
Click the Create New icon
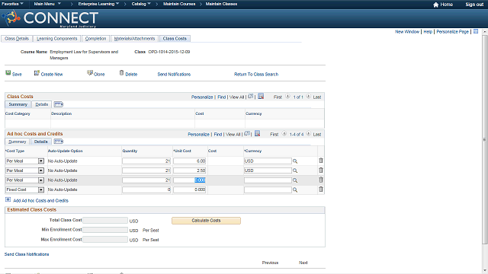pos(37,73)
